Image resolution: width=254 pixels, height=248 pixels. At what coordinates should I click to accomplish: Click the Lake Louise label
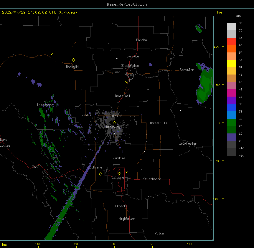point(5,143)
